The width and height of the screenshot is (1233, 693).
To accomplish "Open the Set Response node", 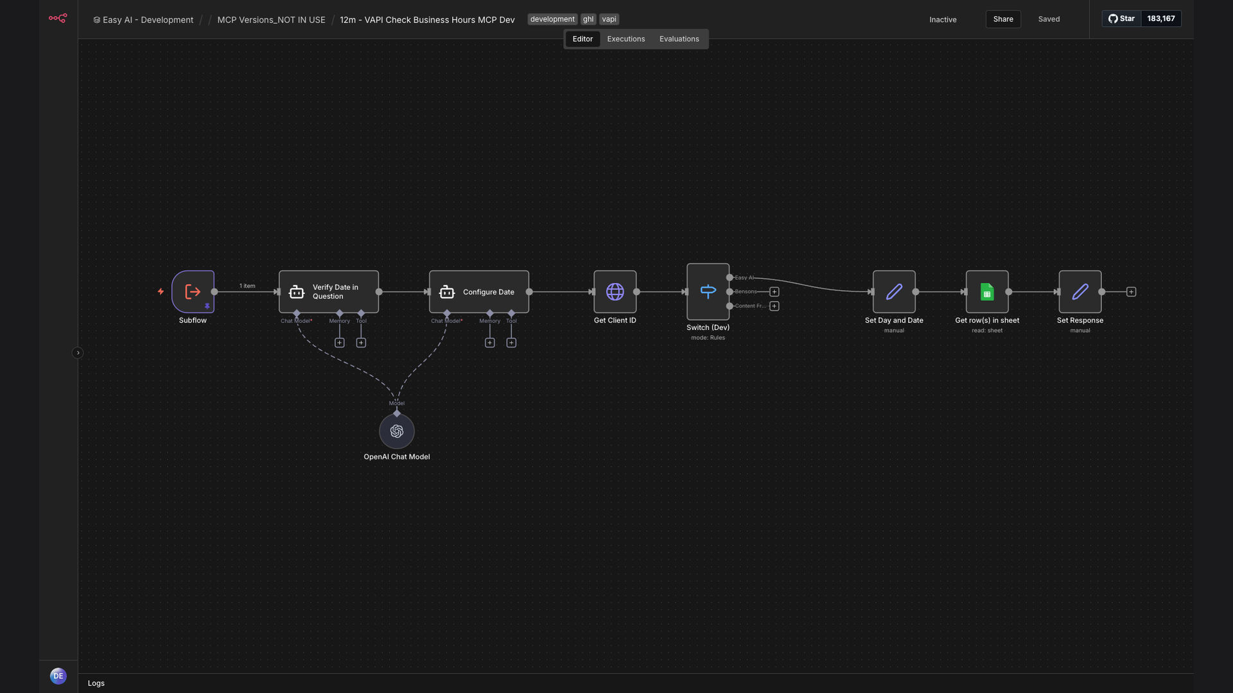I will (1080, 292).
